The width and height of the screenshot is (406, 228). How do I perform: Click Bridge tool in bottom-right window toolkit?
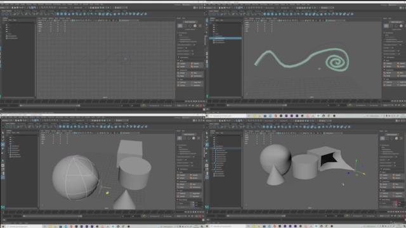pyautogui.click(x=386, y=187)
